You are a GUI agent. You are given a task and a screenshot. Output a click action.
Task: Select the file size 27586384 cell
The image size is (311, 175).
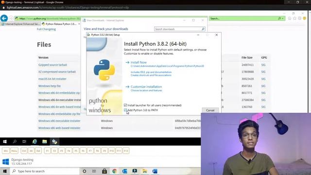[x=247, y=100]
